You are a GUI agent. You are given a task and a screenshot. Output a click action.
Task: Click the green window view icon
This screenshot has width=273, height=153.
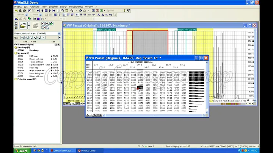[101, 11]
